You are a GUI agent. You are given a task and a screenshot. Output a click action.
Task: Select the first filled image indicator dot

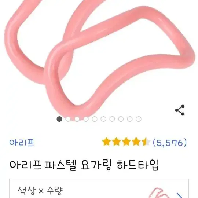pyautogui.click(x=59, y=119)
